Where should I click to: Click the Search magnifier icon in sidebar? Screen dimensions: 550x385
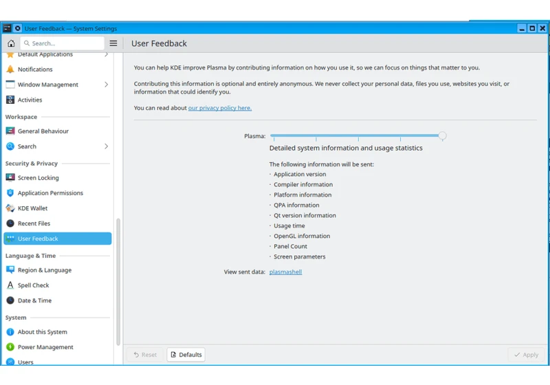coord(10,146)
